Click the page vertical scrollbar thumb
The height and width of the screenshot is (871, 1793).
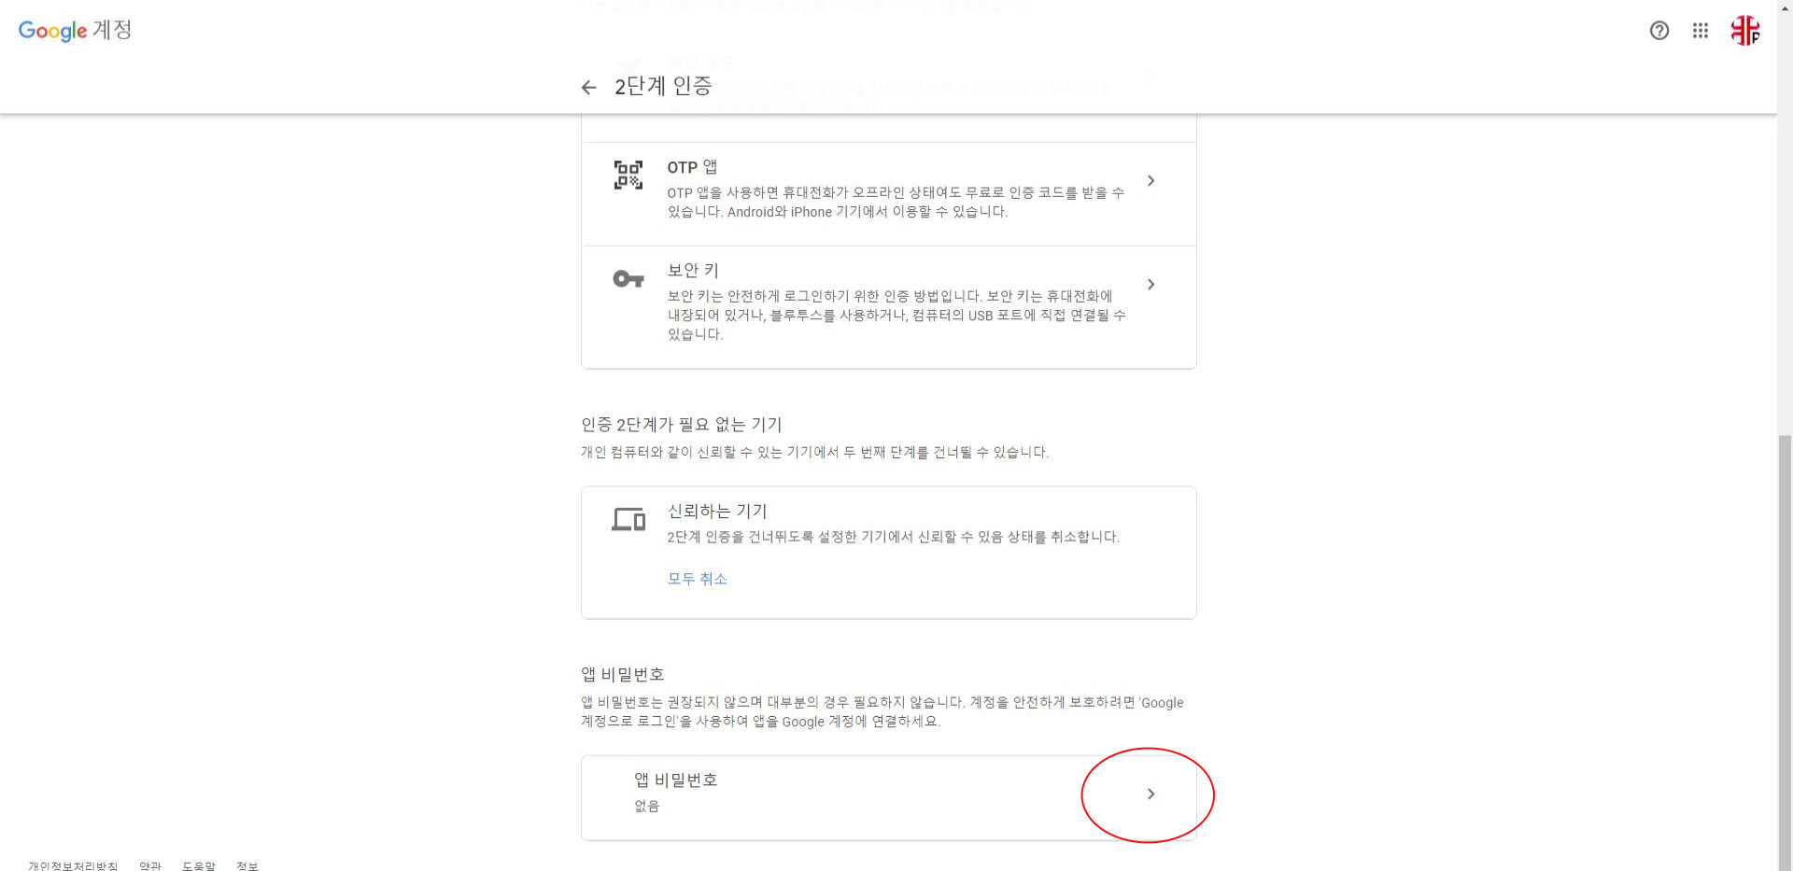1785,652
